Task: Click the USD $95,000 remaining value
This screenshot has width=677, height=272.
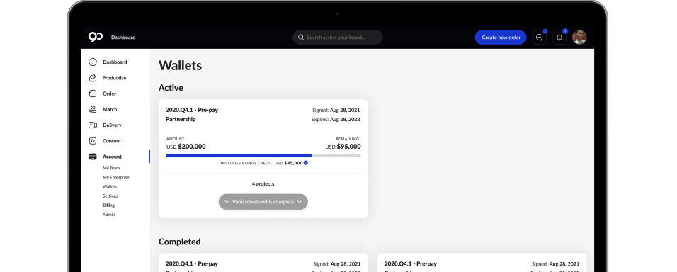Action: [x=343, y=147]
